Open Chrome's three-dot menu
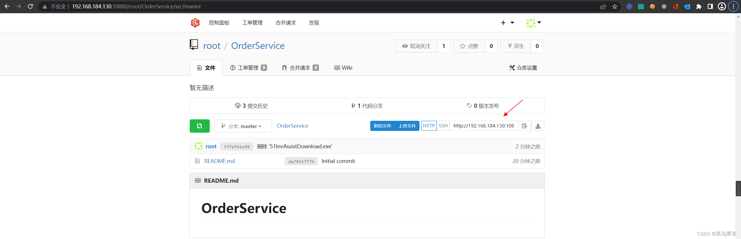This screenshot has height=239, width=741. point(733,6)
